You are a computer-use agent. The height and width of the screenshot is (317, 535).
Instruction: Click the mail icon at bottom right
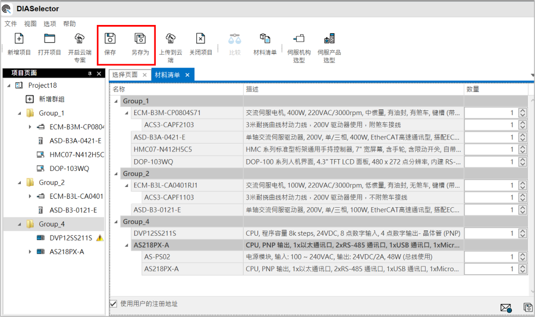click(505, 308)
